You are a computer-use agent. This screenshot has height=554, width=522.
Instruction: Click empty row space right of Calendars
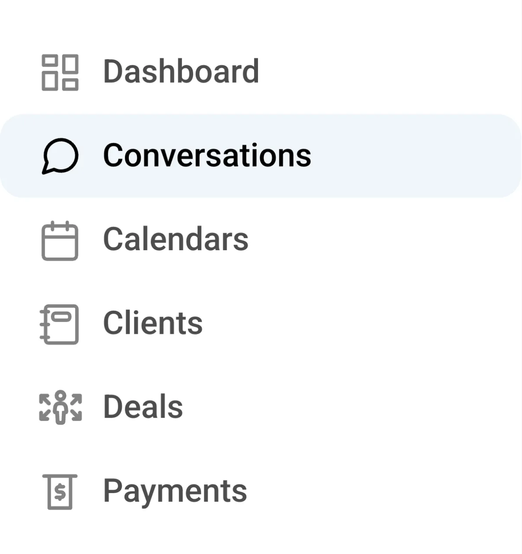[391, 240]
